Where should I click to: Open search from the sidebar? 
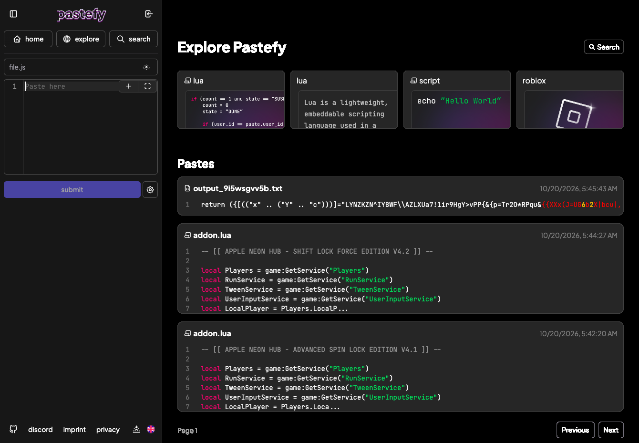134,39
